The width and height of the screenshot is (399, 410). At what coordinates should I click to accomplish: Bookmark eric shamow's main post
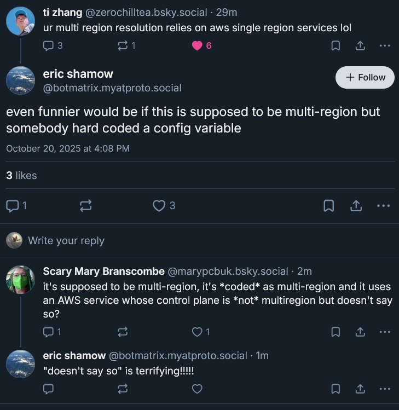[329, 206]
